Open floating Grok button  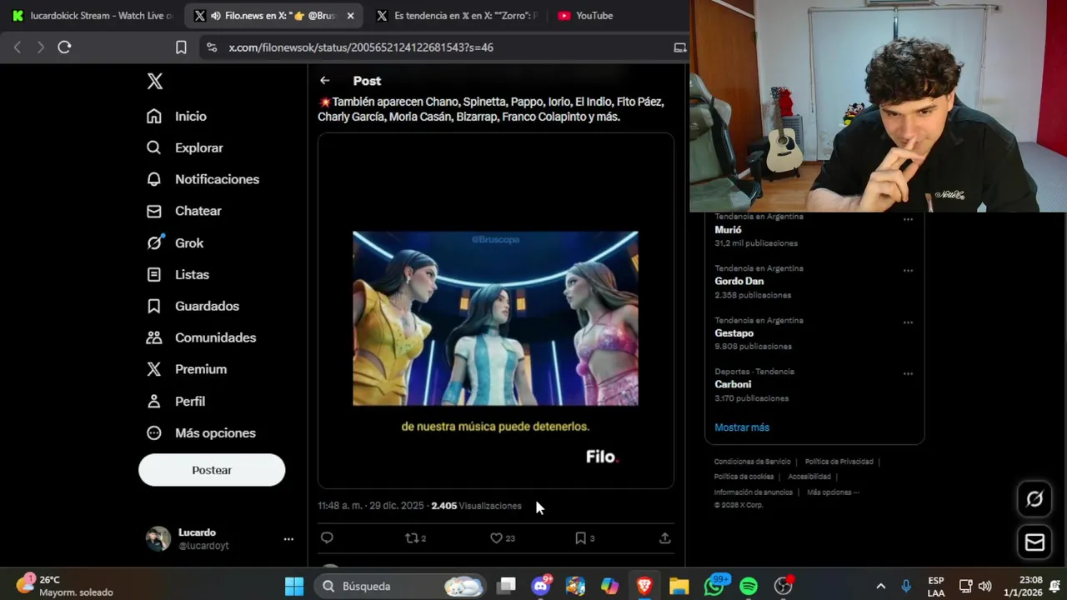tap(1034, 498)
